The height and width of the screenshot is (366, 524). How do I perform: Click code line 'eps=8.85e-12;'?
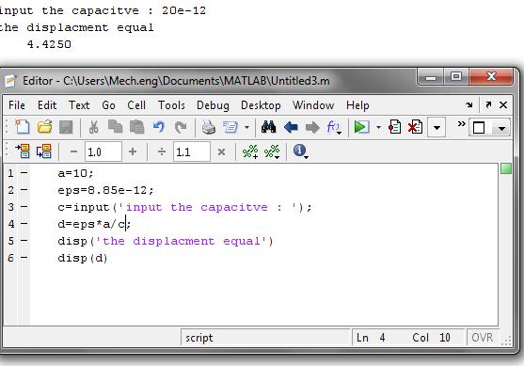105,190
